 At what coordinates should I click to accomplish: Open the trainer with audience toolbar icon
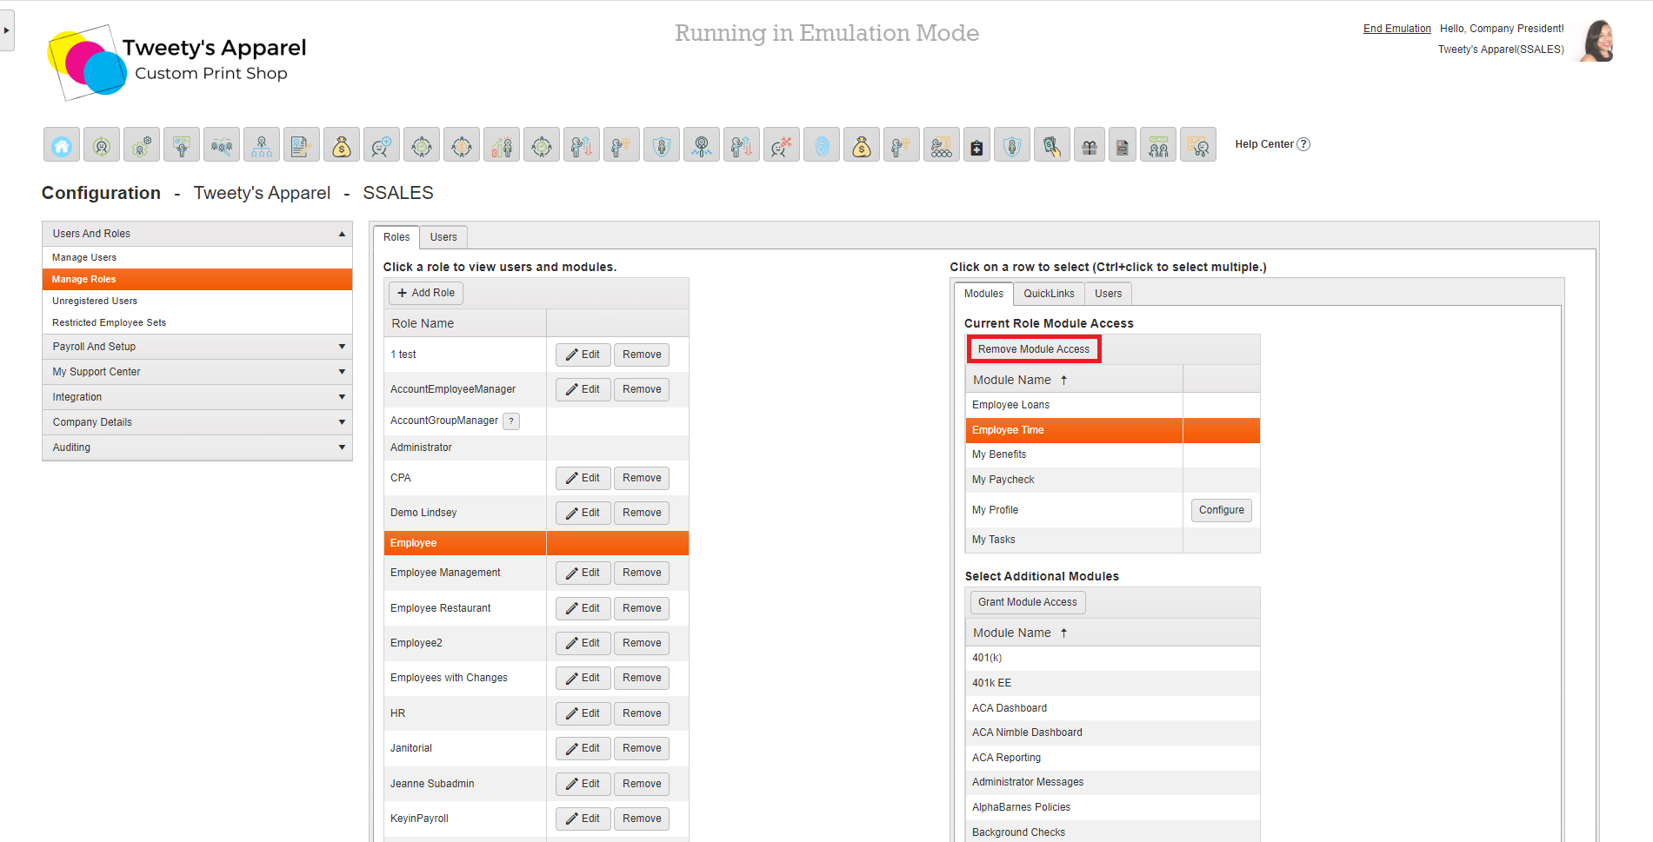pos(942,144)
